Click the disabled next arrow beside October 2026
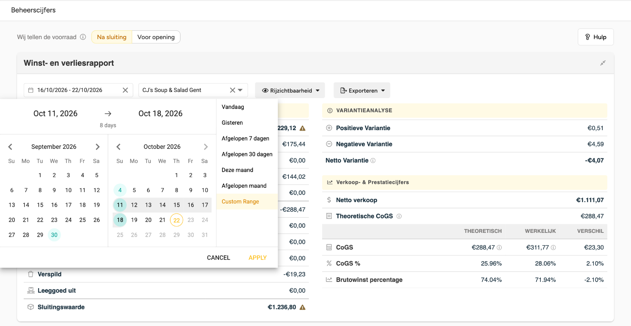The image size is (631, 326). [x=206, y=147]
